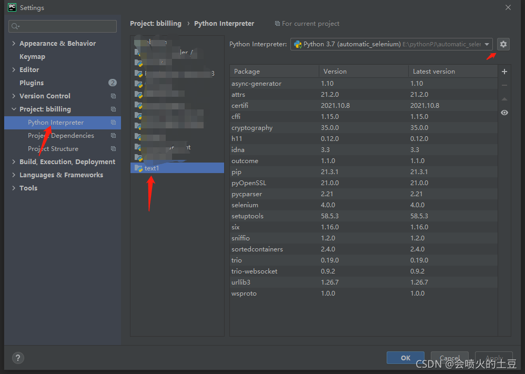
Task: Select the certifi package row
Action: (364, 106)
